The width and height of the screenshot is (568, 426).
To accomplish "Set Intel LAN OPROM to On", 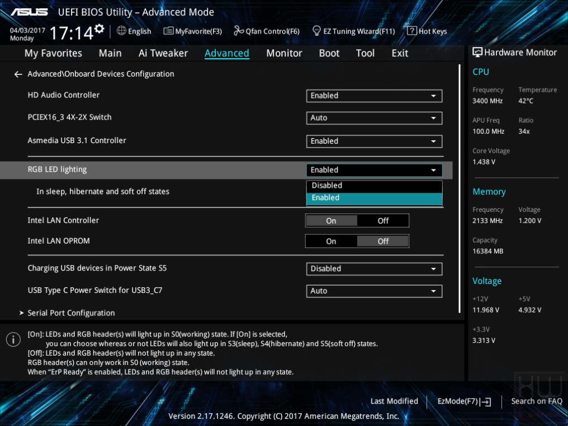I will 331,242.
